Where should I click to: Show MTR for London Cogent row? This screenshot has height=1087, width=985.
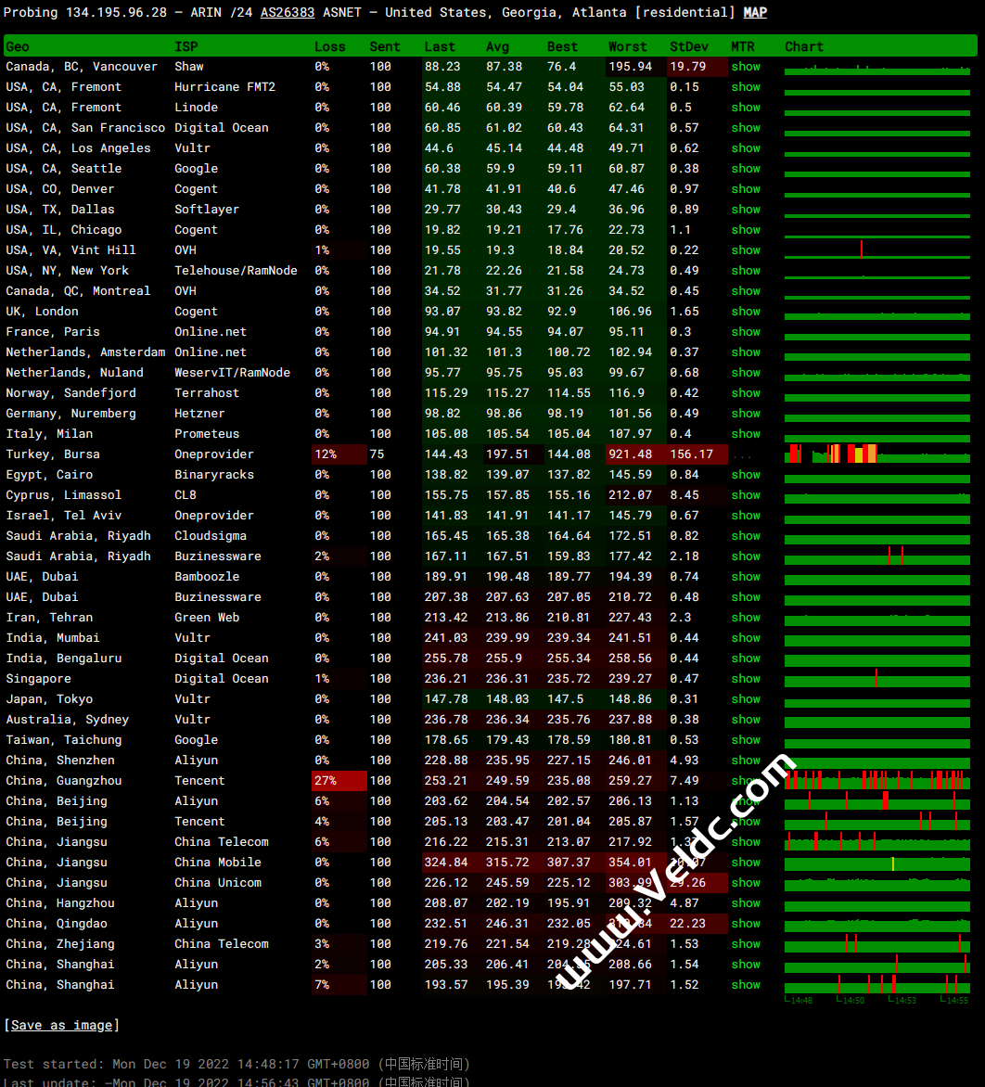(x=745, y=312)
